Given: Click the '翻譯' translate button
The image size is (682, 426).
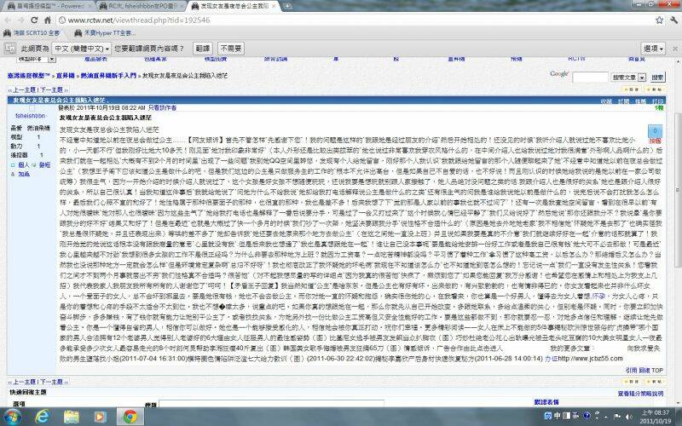Looking at the screenshot, I should 203,49.
